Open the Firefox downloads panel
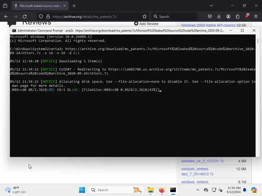262x196 pixels. (219, 17)
